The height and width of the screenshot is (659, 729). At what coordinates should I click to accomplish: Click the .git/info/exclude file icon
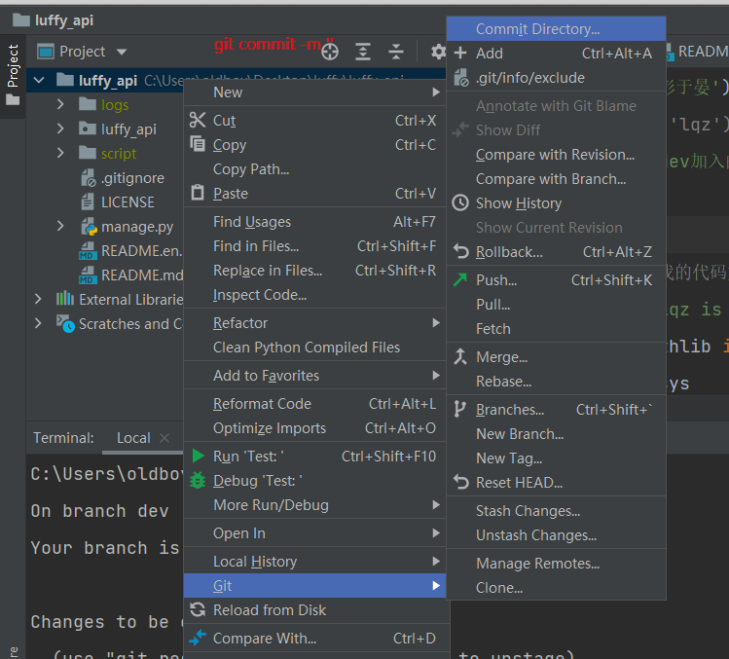coord(460,78)
